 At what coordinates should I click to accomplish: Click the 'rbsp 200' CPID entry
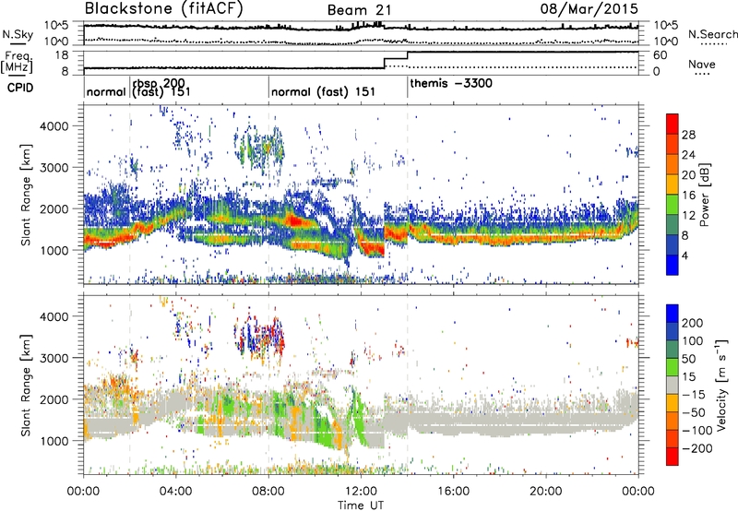[x=159, y=84]
